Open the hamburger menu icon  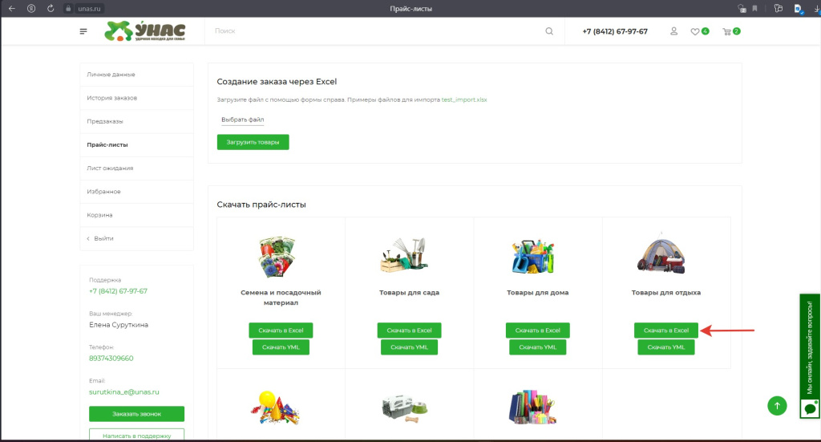tap(83, 31)
